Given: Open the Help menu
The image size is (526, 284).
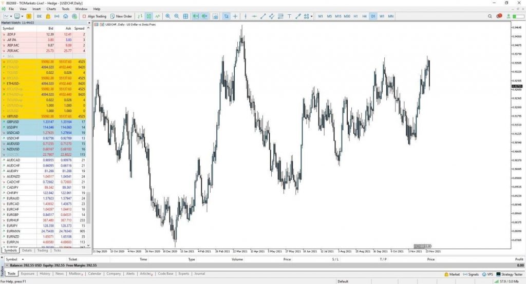Looking at the screenshot, I should pyautogui.click(x=97, y=9).
